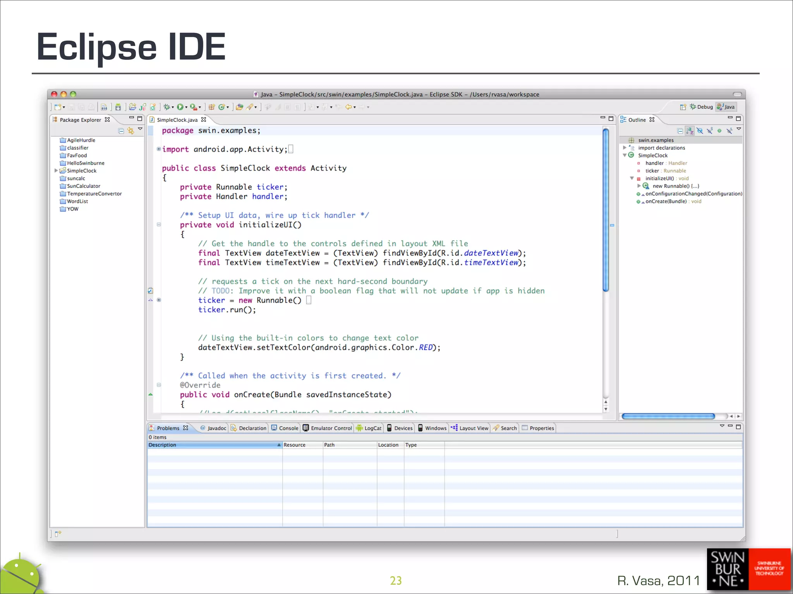Click the Debug bug toolbar icon
Viewport: 793px width, 594px height.
(x=166, y=107)
